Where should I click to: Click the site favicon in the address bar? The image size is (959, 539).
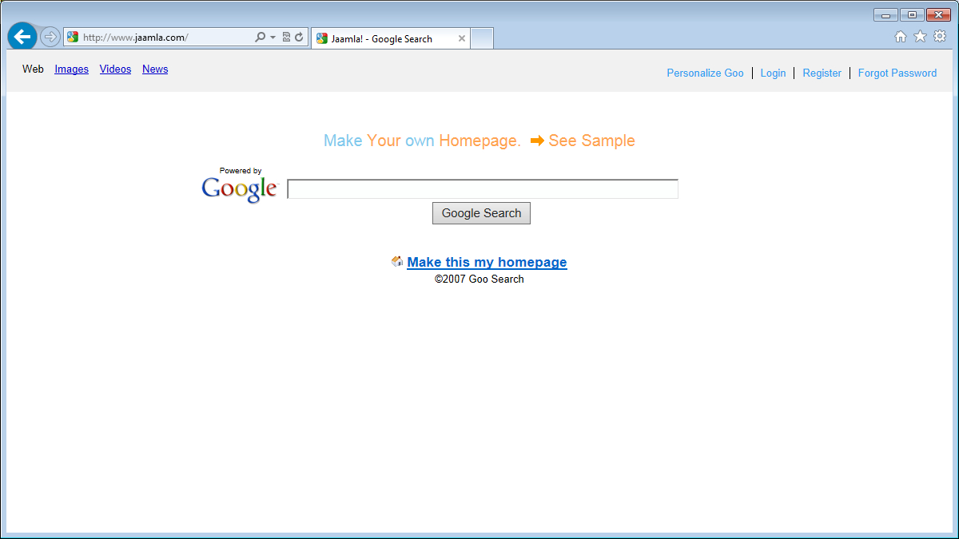click(x=73, y=37)
